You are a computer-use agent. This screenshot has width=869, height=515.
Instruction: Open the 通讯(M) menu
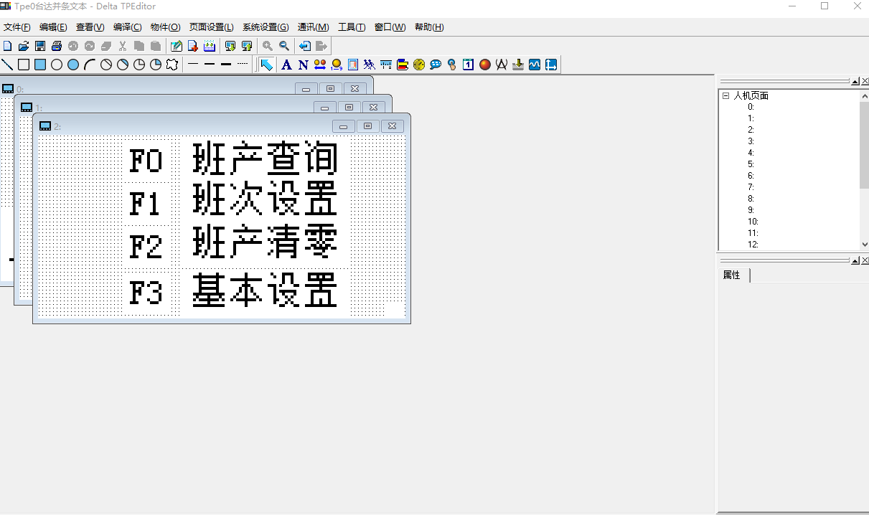[x=313, y=27]
